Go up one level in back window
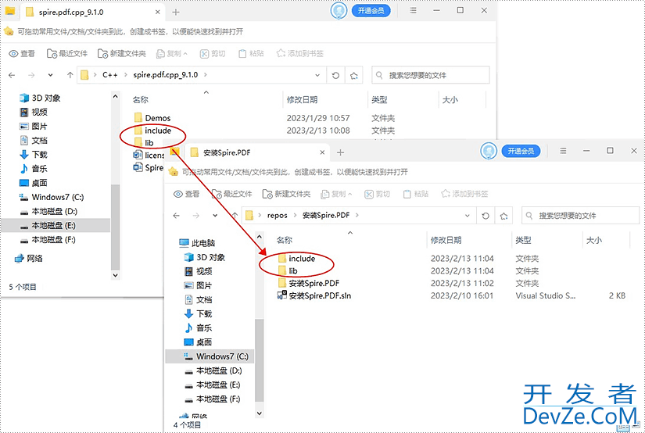 70,75
